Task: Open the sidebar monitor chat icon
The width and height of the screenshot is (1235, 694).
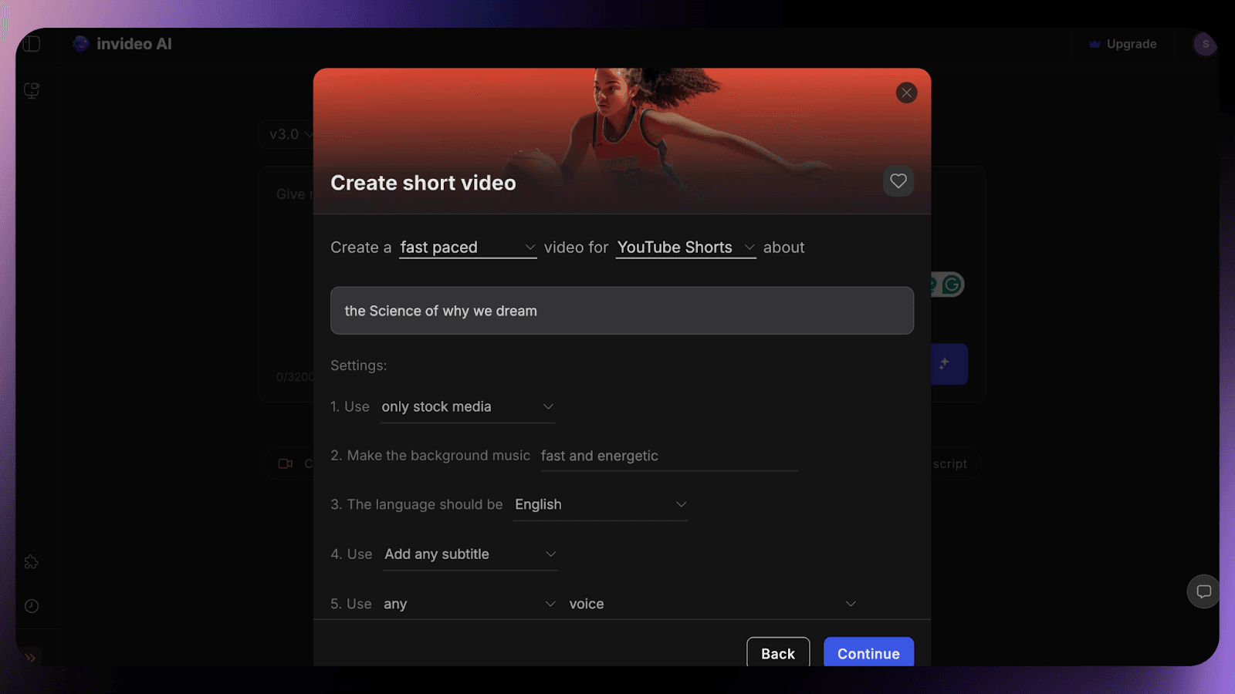Action: (x=32, y=91)
